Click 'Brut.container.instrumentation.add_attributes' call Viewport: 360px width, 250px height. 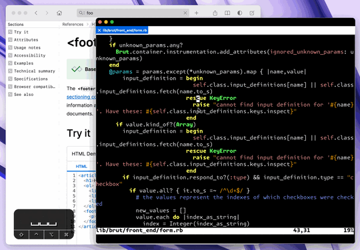click(191, 52)
